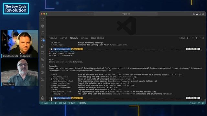Screen dimensions: 207x116
Task: Close the terminal panel
Action: click(203, 38)
